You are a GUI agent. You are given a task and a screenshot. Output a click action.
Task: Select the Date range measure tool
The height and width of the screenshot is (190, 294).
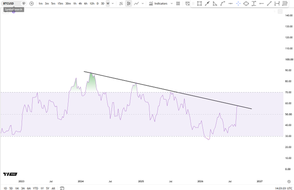[x=277, y=3]
